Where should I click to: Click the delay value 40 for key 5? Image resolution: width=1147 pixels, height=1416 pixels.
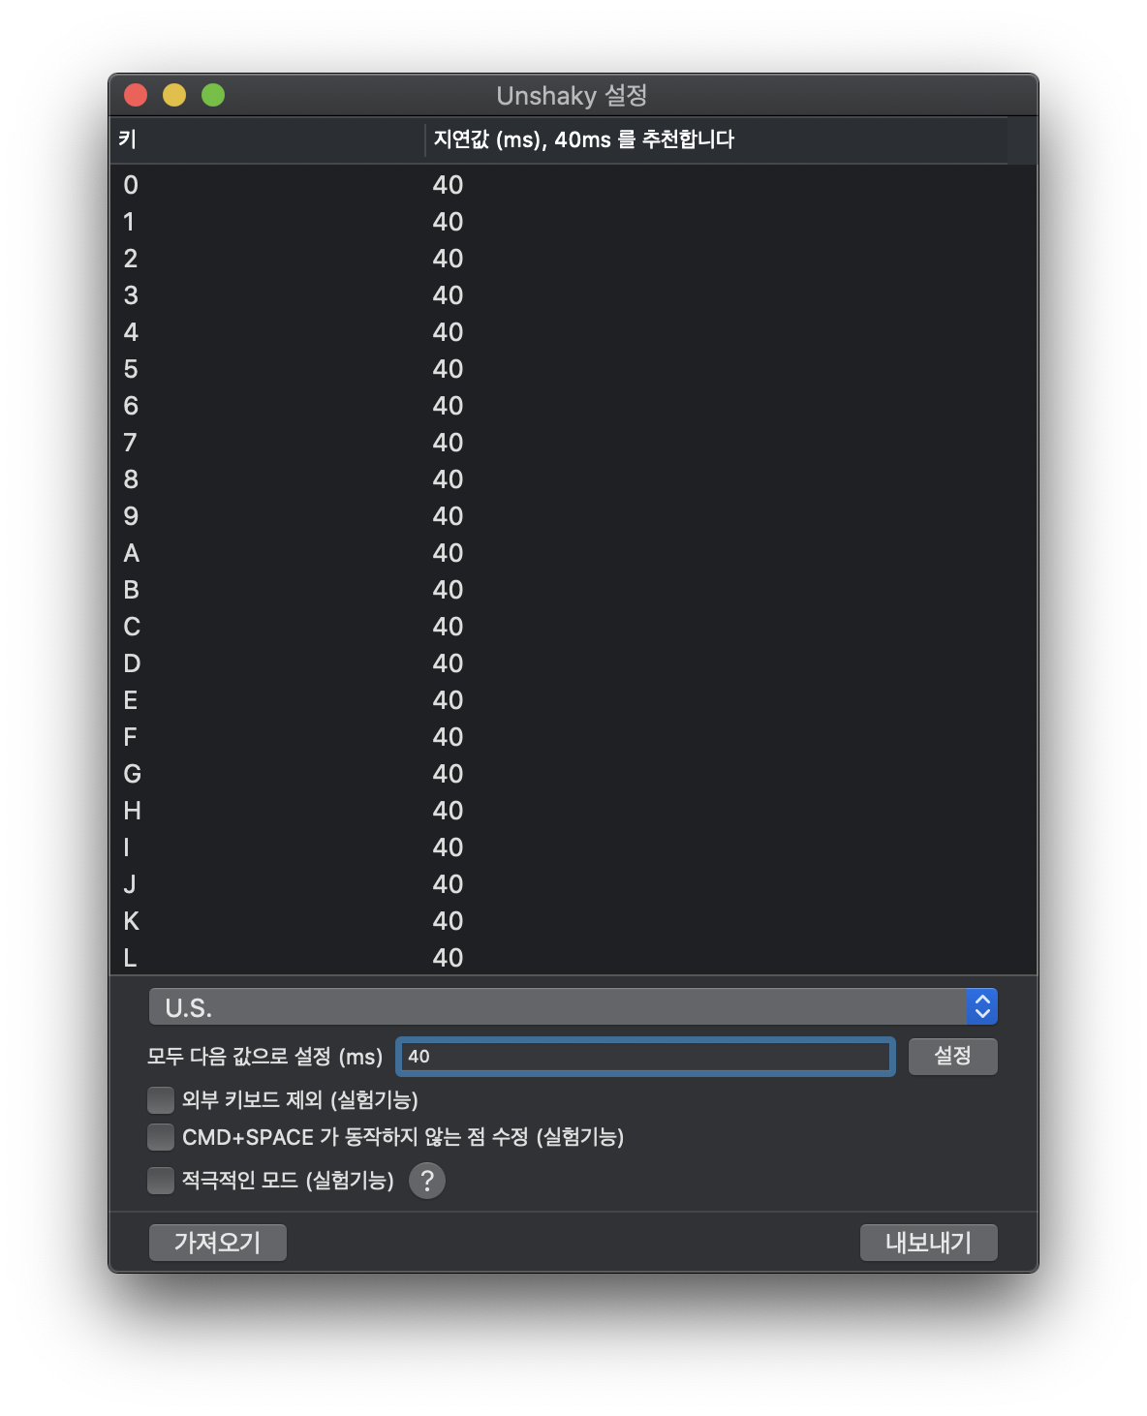448,369
